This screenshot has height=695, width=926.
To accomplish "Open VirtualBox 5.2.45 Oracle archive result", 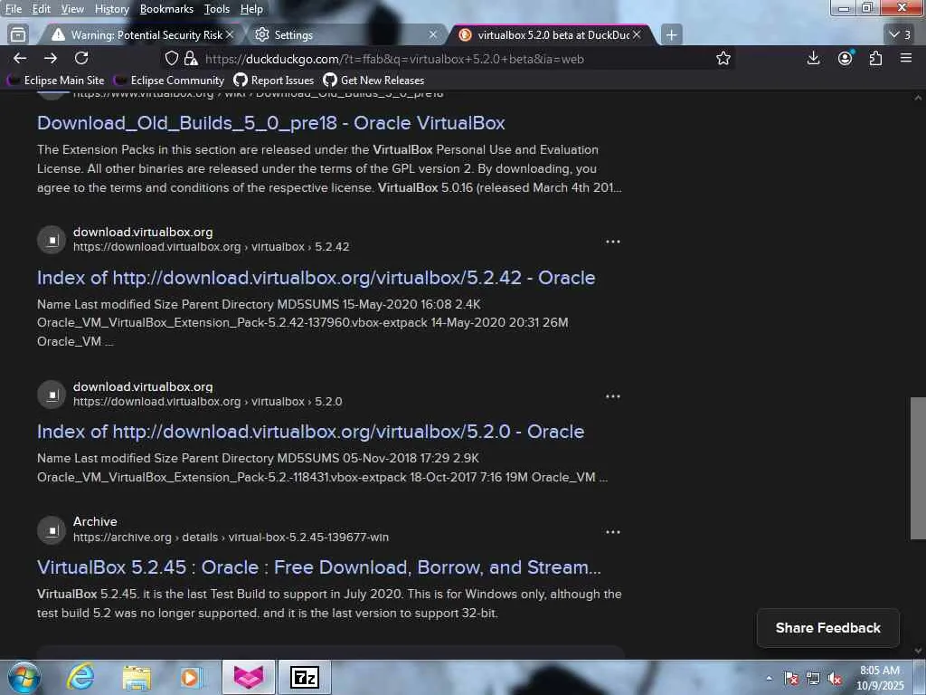I will tap(319, 567).
